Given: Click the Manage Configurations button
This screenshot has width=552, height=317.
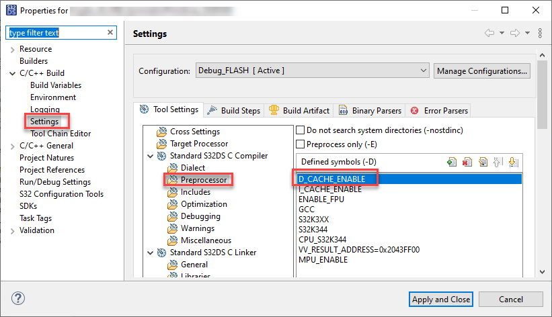Looking at the screenshot, I should (481, 71).
